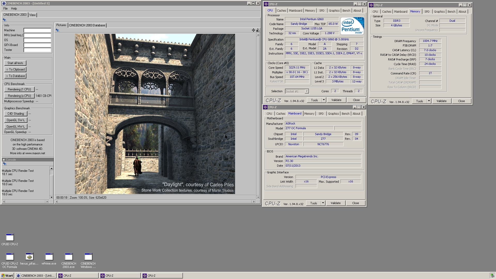This screenshot has width=496, height=279.
Task: Click the pin icon in the Console panel
Action: click(4, 164)
